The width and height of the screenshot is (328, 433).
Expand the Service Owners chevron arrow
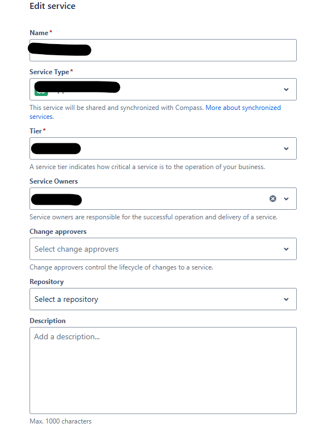[286, 199]
